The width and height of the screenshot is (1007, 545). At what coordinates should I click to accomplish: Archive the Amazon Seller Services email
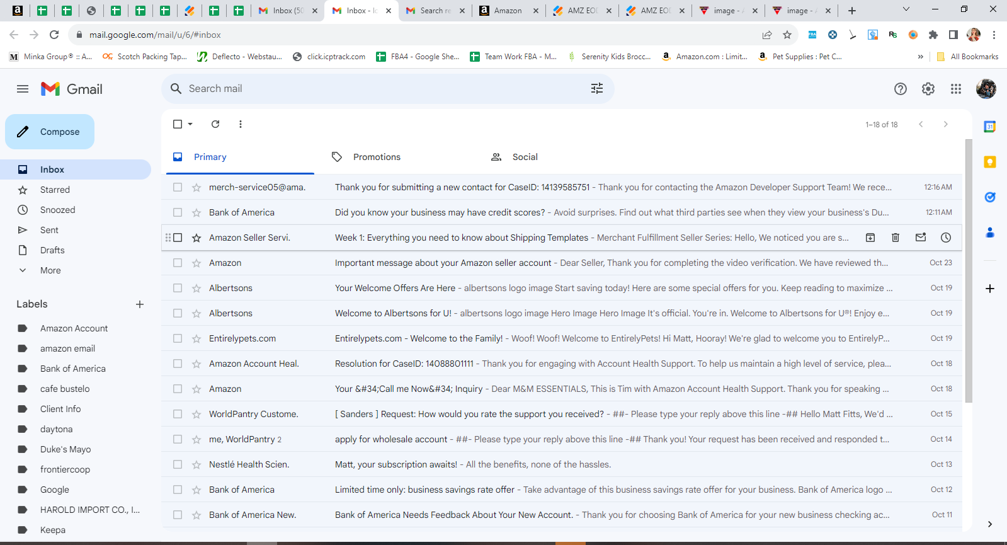coord(870,238)
